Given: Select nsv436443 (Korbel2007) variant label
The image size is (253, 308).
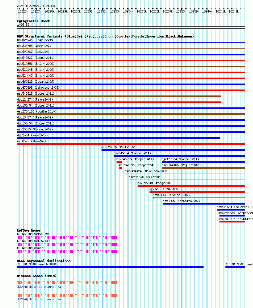Looking at the screenshot, I should pos(171,195).
